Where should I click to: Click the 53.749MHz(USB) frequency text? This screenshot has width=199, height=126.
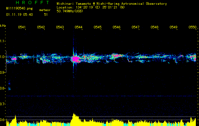click(70, 11)
